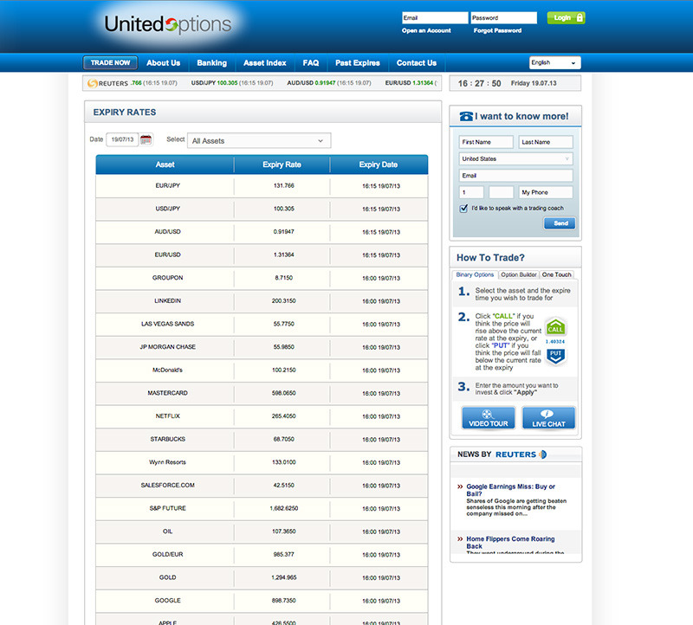Launch the VIDEO TOUR button
Screen dimensions: 693x625
[x=489, y=418]
